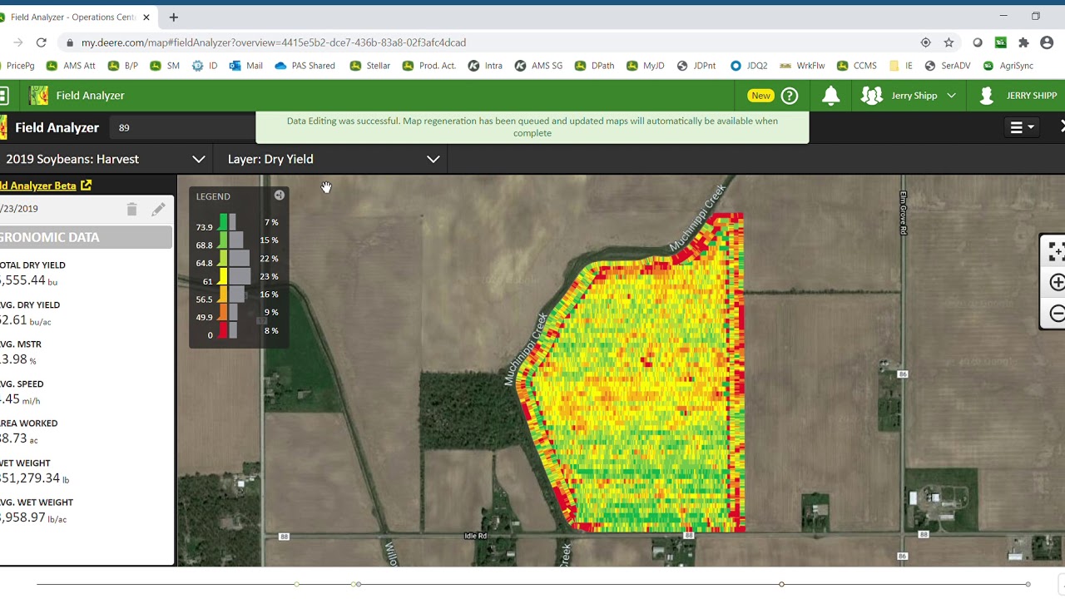Open the JDPnt bookmark
Image resolution: width=1065 pixels, height=599 pixels.
point(696,66)
